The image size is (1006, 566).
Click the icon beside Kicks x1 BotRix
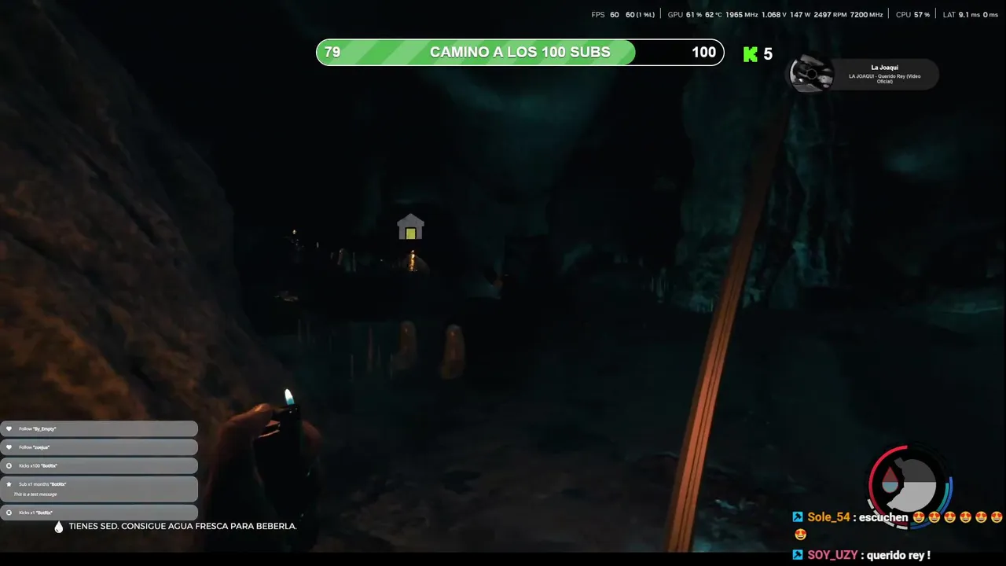click(x=9, y=513)
